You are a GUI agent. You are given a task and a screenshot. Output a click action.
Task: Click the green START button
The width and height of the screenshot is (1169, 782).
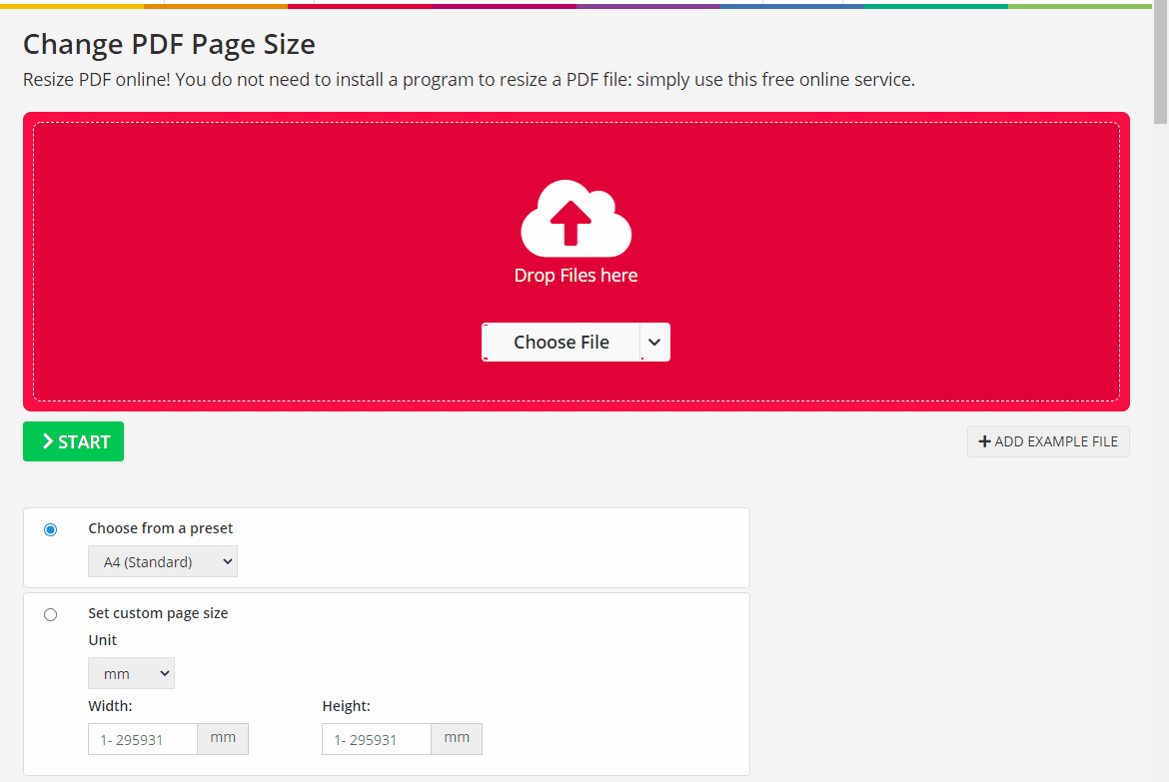[73, 442]
